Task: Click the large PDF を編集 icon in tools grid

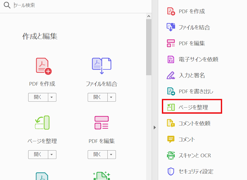Action: click(102, 123)
